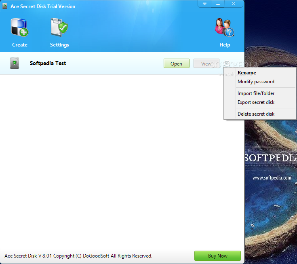
Task: Open the title bar dropdown menu arrow
Action: [x=204, y=4]
